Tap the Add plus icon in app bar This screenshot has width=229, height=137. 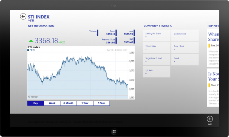210,119
